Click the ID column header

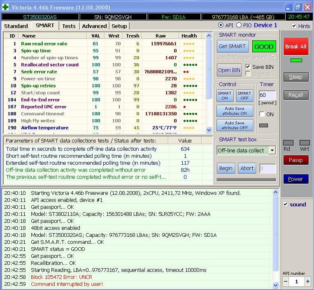(x=12, y=36)
